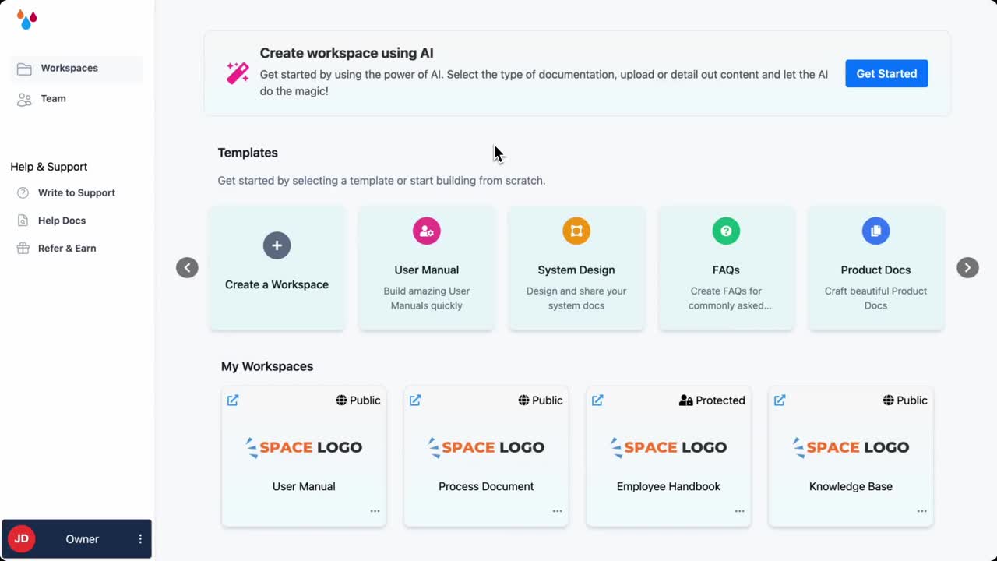Click the FAQs question mark icon

[726, 231]
